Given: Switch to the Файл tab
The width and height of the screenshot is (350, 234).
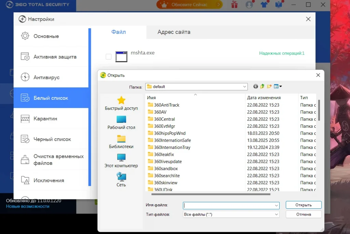Looking at the screenshot, I should [119, 32].
